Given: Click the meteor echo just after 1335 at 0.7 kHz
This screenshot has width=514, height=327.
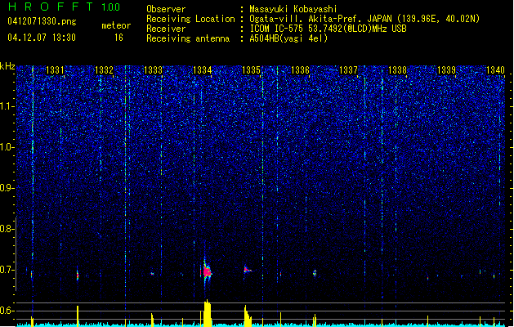Looking at the screenshot, I should [x=247, y=270].
